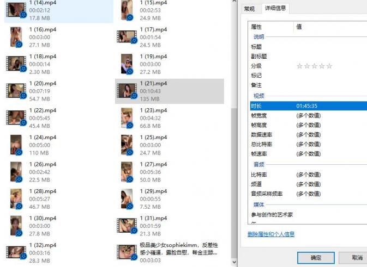The width and height of the screenshot is (367, 267).
Task: Click the 1 (25).mp4 file icon
Action: pos(127,145)
